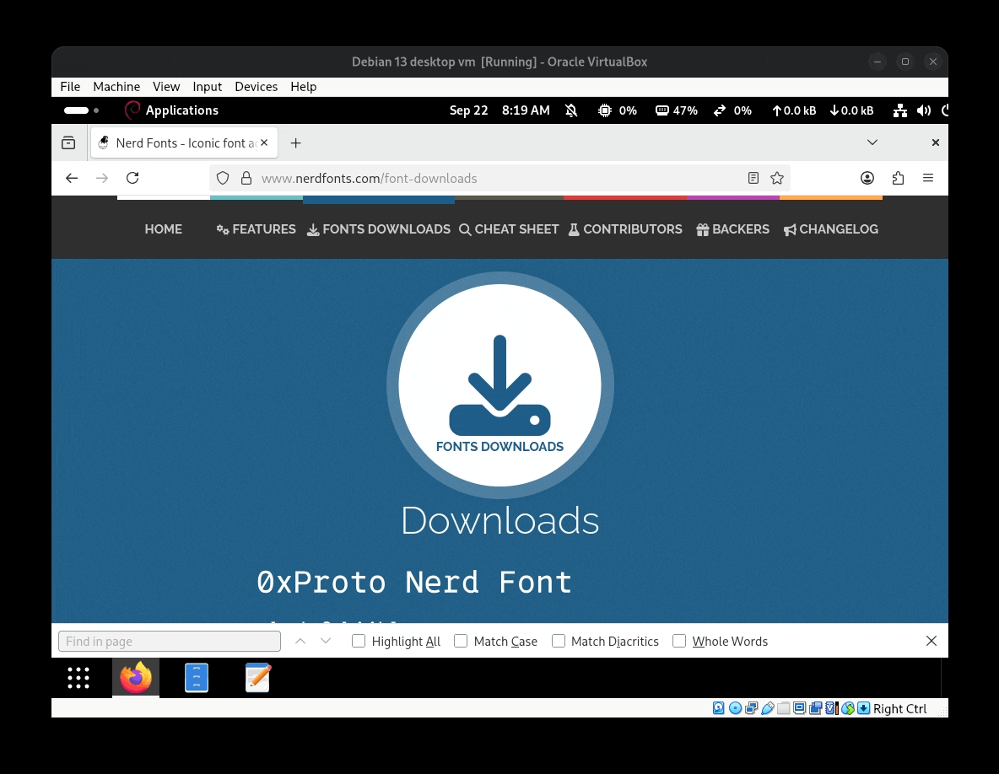Open the VirtualBox File menu
This screenshot has height=774, width=999.
[70, 87]
